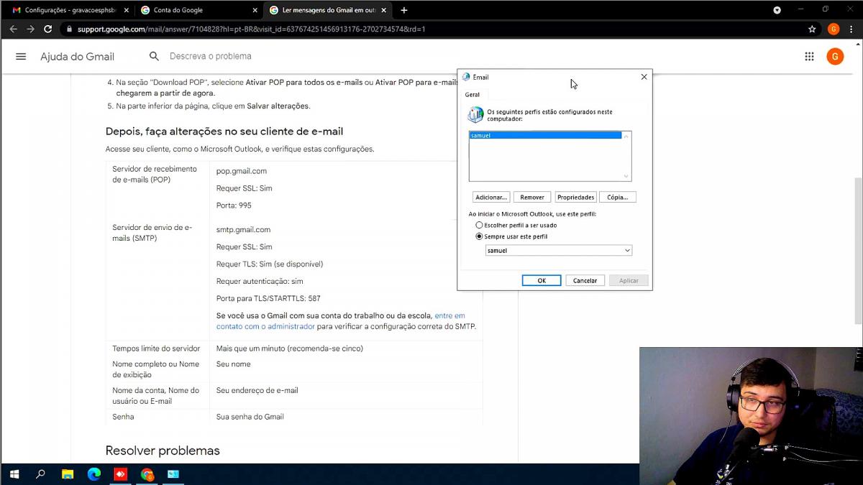Viewport: 863px width, 485px height.
Task: Open the Control Panel taskbar icon
Action: tap(173, 474)
